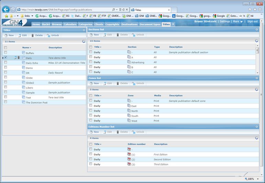Check the Daily Echo title checkbox
Screen dimensions: 265x183
pos(5,62)
